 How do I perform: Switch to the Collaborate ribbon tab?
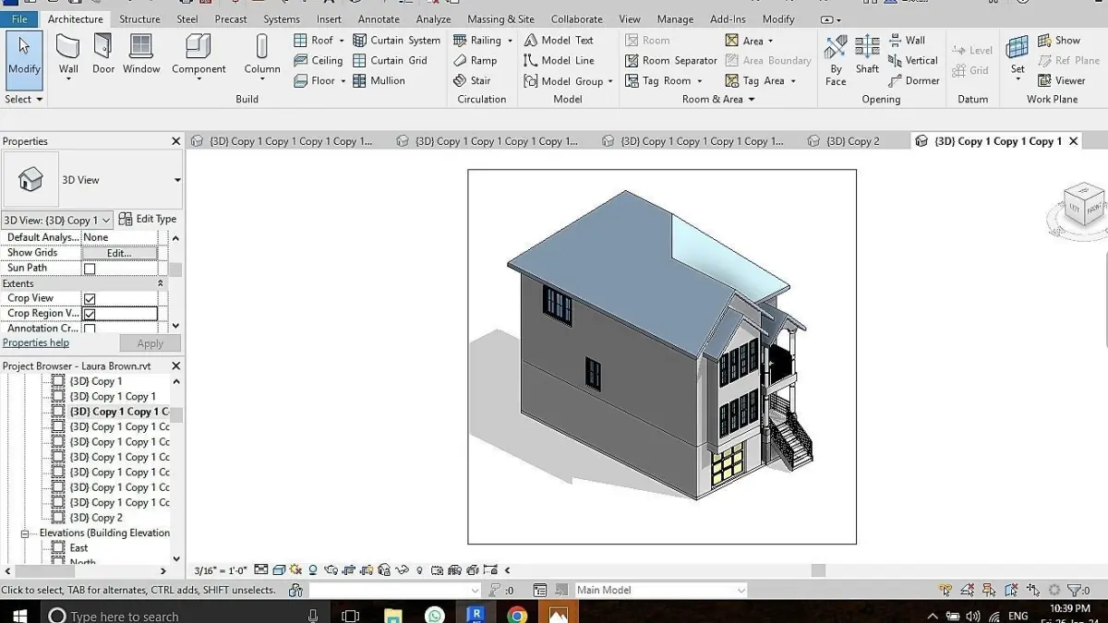pos(578,18)
